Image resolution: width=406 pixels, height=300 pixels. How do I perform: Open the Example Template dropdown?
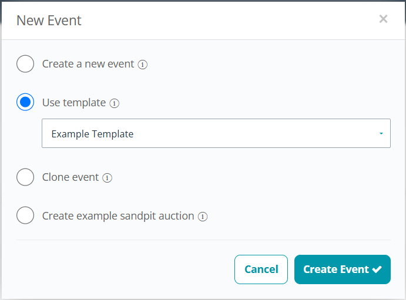click(x=216, y=133)
